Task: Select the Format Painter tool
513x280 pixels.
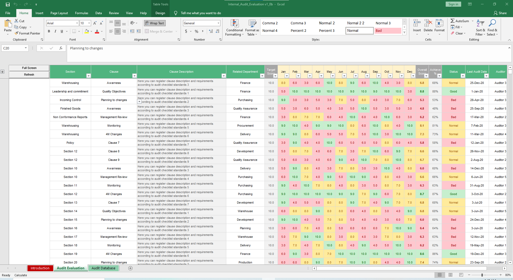Action: [x=28, y=33]
